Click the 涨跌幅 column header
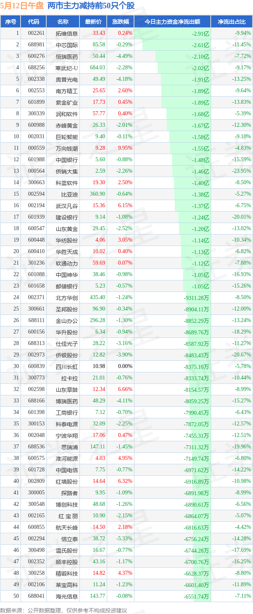Image resolution: width=253 pixels, height=614 pixels. 121,22
